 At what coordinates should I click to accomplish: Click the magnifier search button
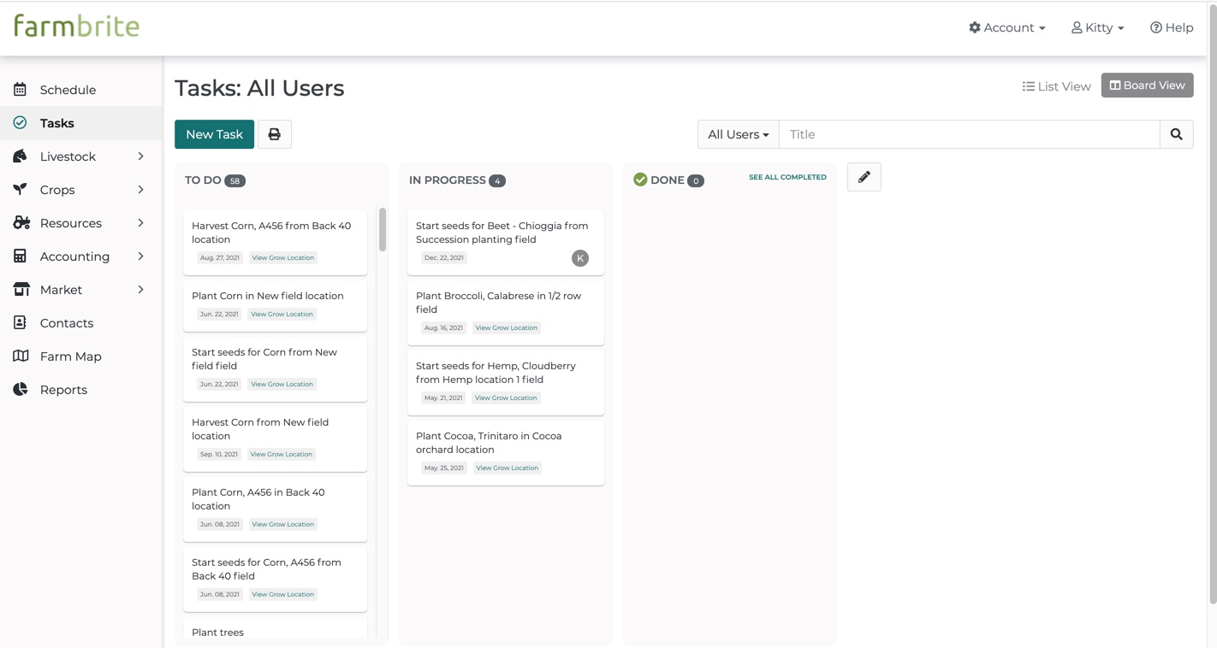1176,134
